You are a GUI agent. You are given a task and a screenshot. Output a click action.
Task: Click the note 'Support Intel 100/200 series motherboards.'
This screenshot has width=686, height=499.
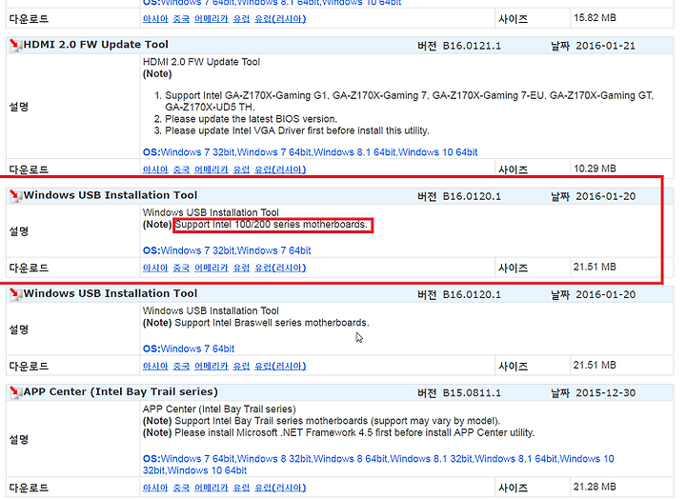click(x=272, y=225)
